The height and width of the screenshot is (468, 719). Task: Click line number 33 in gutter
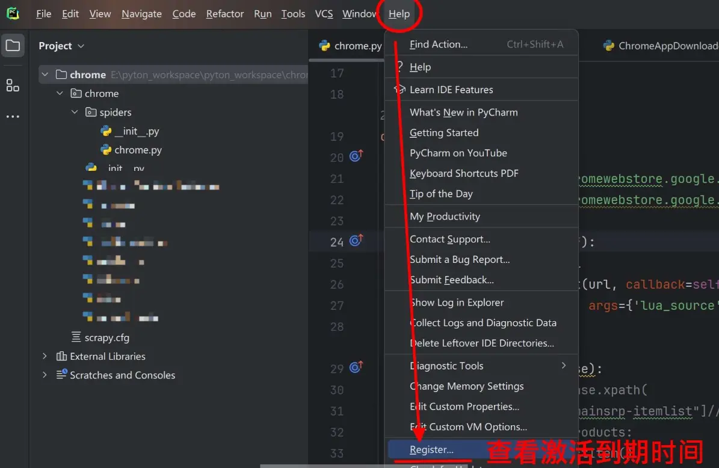336,454
